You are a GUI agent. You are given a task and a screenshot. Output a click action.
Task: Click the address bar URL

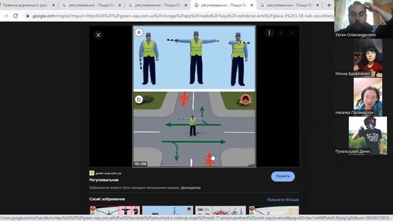click(183, 16)
